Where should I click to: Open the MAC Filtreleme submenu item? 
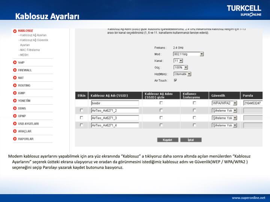30,50
